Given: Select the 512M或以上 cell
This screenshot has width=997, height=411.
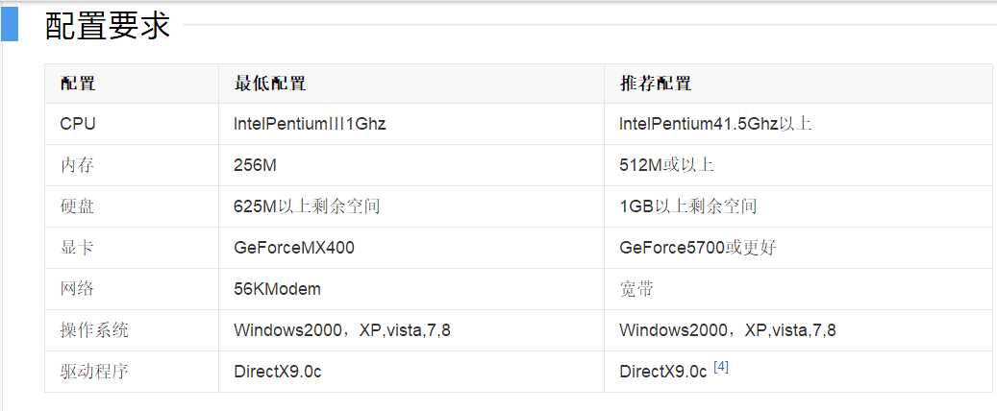Looking at the screenshot, I should pos(666,165).
